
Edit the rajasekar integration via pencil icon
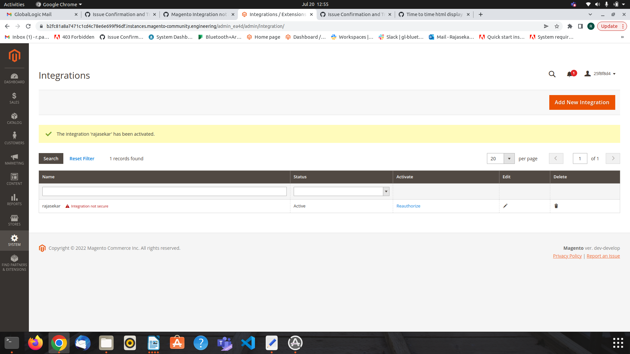point(505,206)
